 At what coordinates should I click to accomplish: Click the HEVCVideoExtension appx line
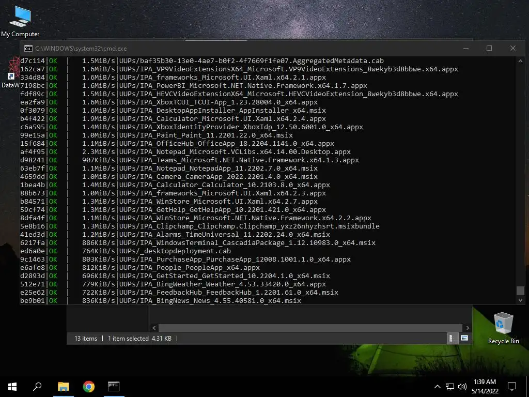point(239,94)
